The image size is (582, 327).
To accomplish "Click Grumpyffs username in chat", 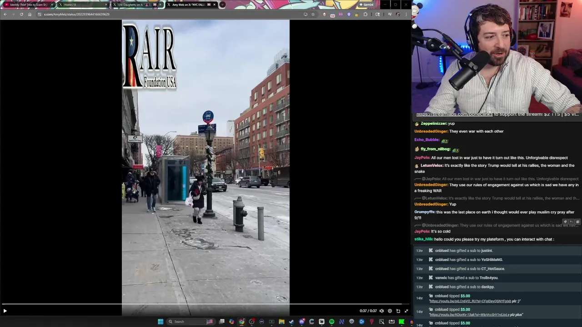I will point(425,212).
